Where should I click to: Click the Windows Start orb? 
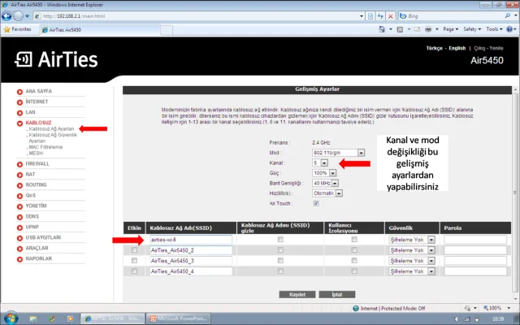(10, 318)
